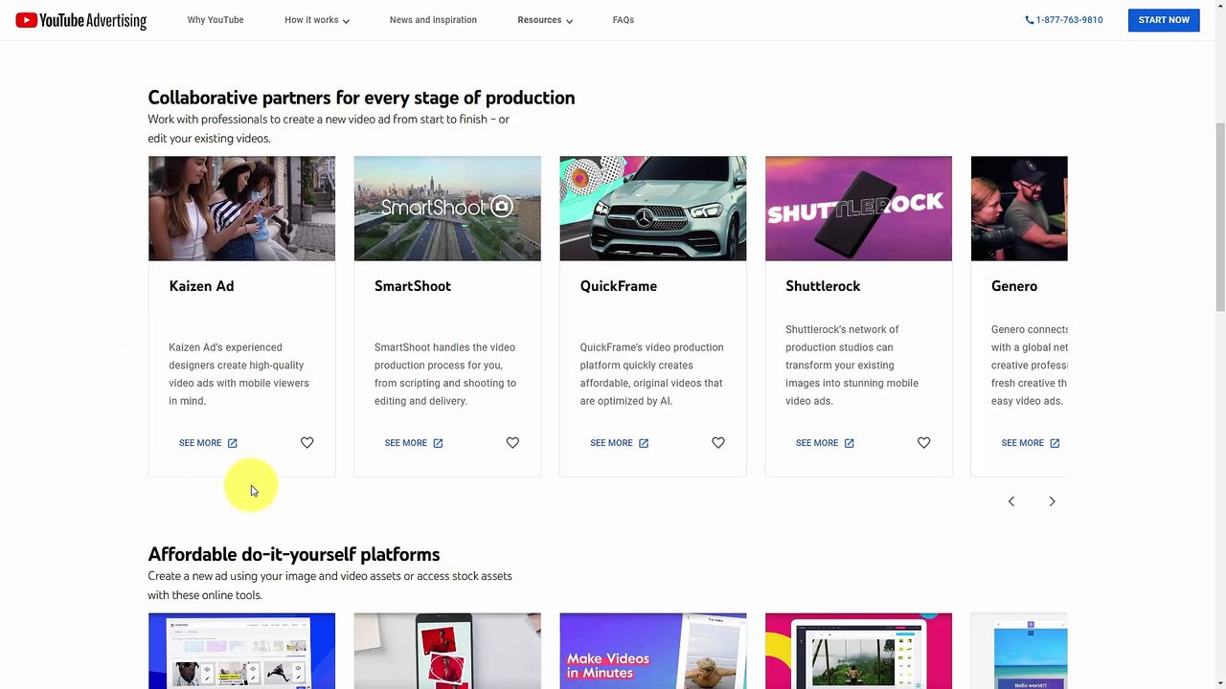1226x689 pixels.
Task: Click scrollbar up arrow
Action: click(1219, 6)
